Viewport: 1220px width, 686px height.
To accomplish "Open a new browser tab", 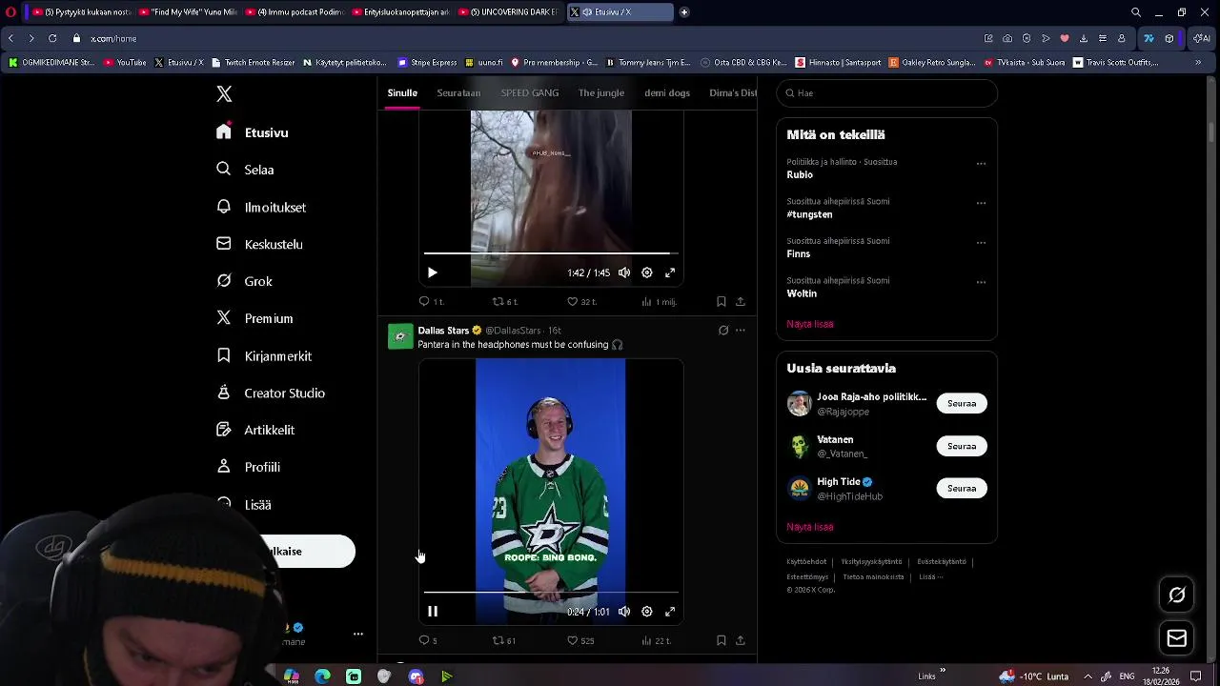I will tap(683, 12).
